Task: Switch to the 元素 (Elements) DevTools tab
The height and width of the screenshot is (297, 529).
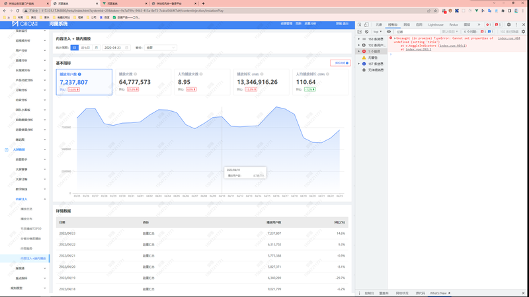Action: click(379, 24)
